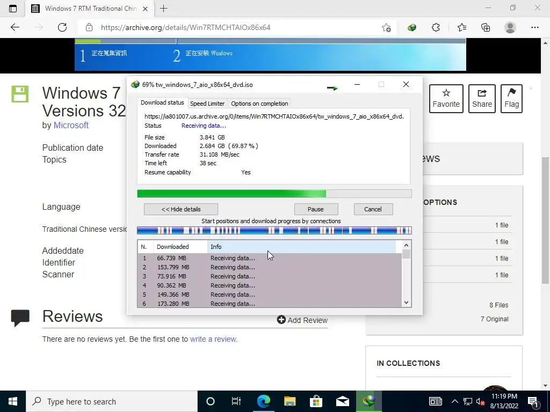Image resolution: width=550 pixels, height=412 pixels.
Task: Add page to favorites star-plus icon
Action: (386, 27)
